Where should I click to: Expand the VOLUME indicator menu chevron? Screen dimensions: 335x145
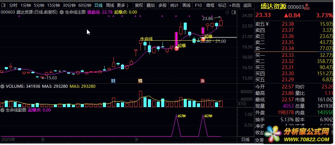[3, 86]
